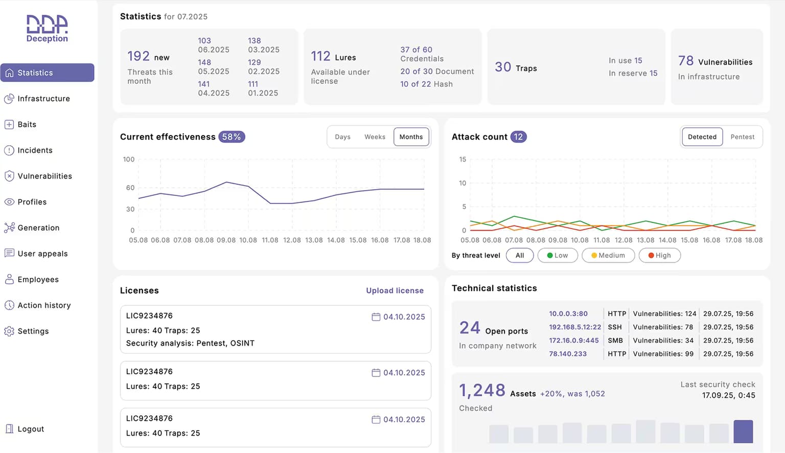Toggle Medium threat level filter
This screenshot has height=453, width=785.
coord(608,255)
